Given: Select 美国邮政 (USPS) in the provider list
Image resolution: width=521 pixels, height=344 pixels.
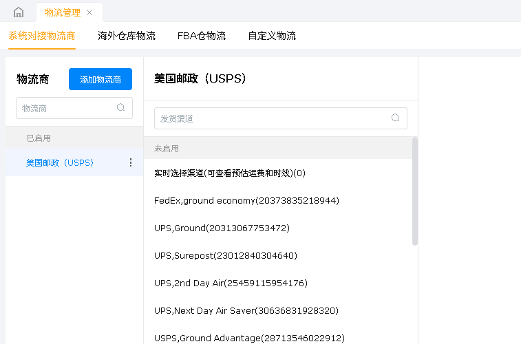Looking at the screenshot, I should (60, 163).
